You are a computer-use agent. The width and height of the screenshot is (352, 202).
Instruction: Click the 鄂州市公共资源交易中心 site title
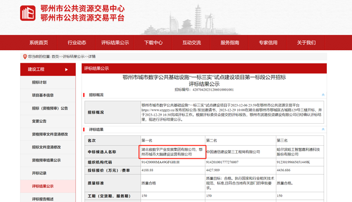pos(83,9)
